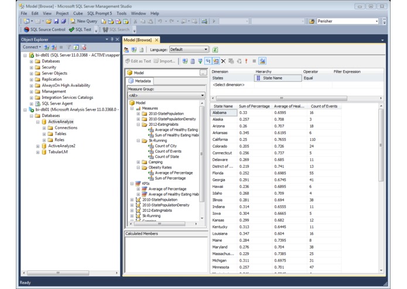The height and width of the screenshot is (289, 407).
Task: Click the Save floppy disk icon
Action: [x=56, y=21]
